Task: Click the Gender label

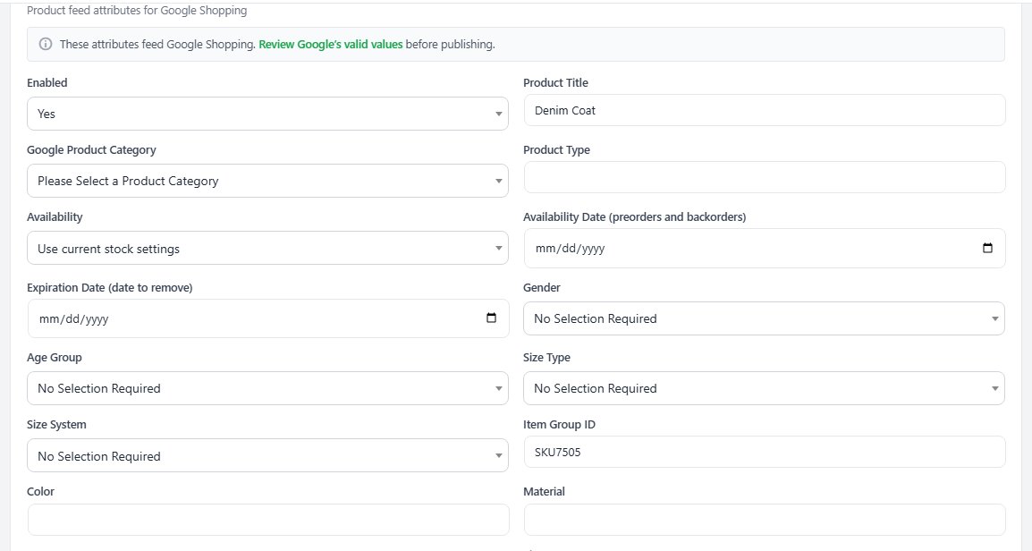Action: coord(542,287)
